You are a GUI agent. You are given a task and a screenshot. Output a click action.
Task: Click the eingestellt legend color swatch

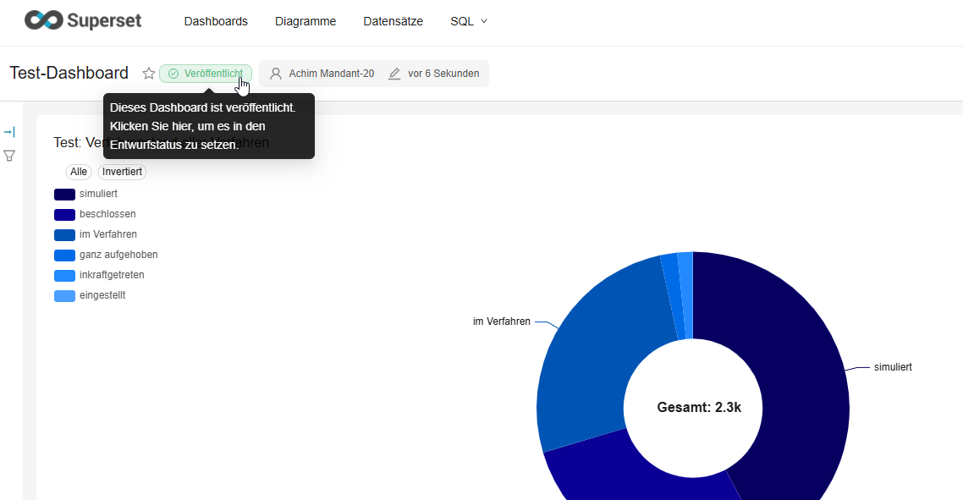tap(64, 295)
